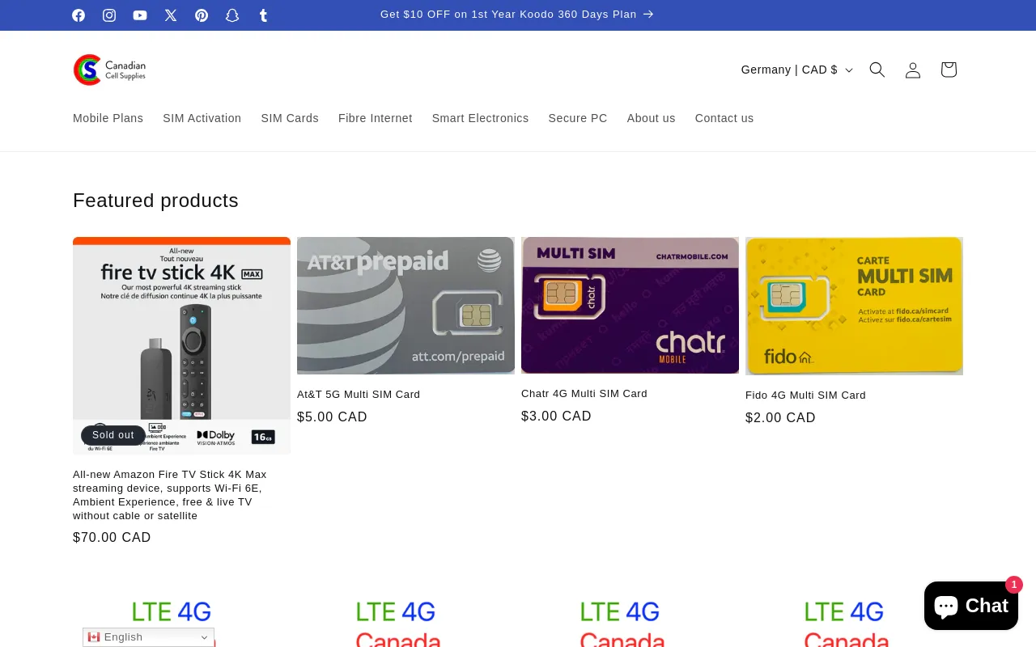Open the Shopify Chat button
1036x647 pixels.
point(970,606)
